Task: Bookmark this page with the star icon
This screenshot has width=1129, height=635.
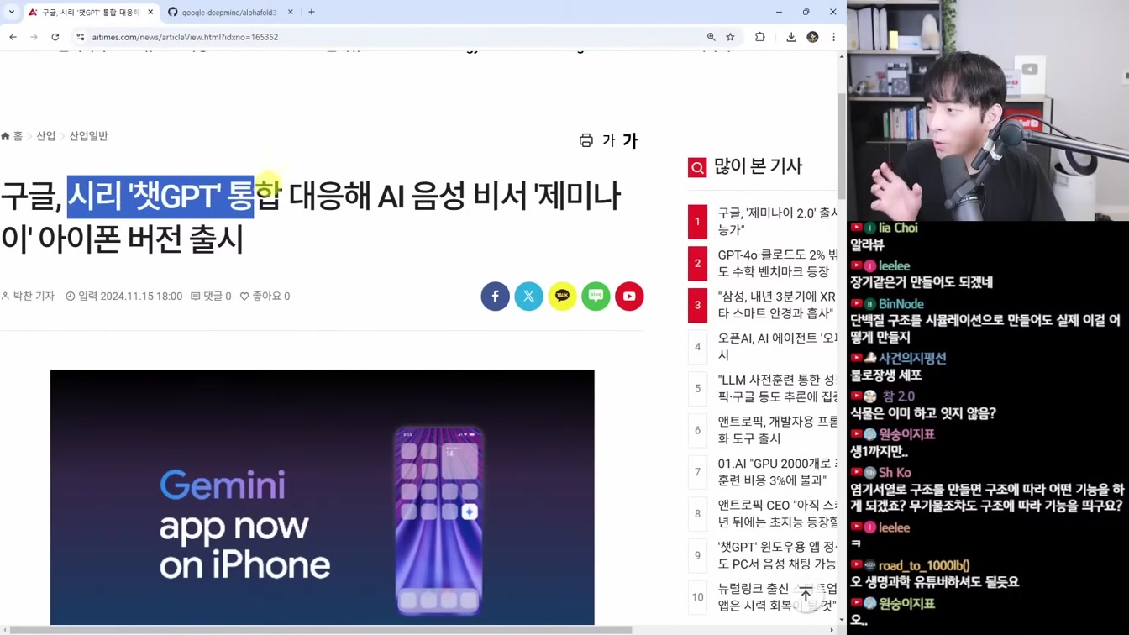Action: coord(731,37)
